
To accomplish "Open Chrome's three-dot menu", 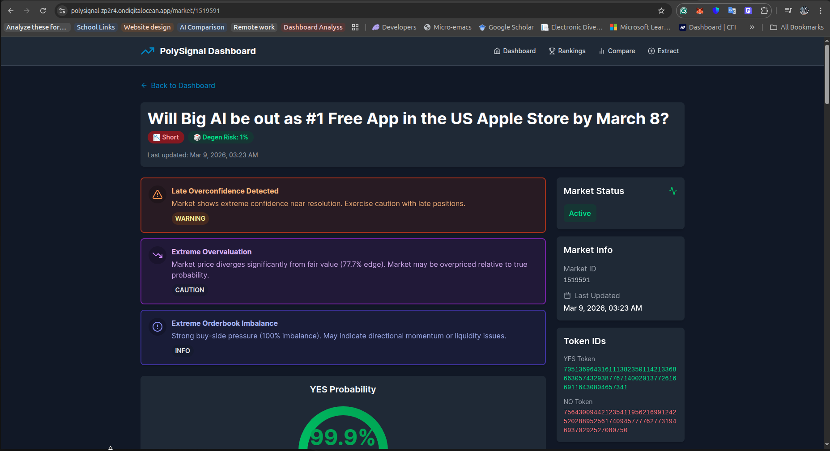I will tap(821, 11).
